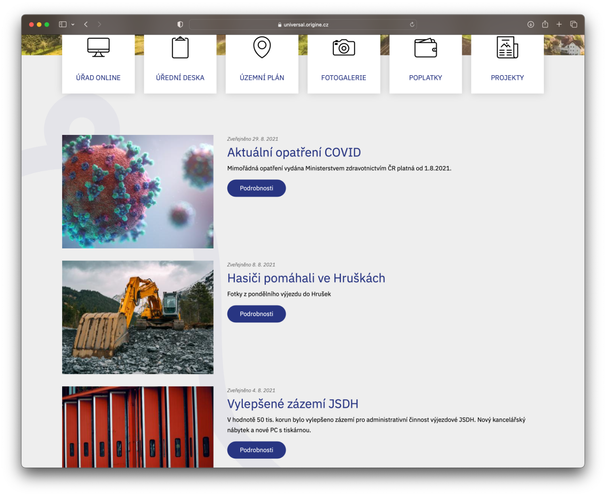Expand the sidebar dropdown chevron
This screenshot has width=606, height=496.
coord(73,25)
